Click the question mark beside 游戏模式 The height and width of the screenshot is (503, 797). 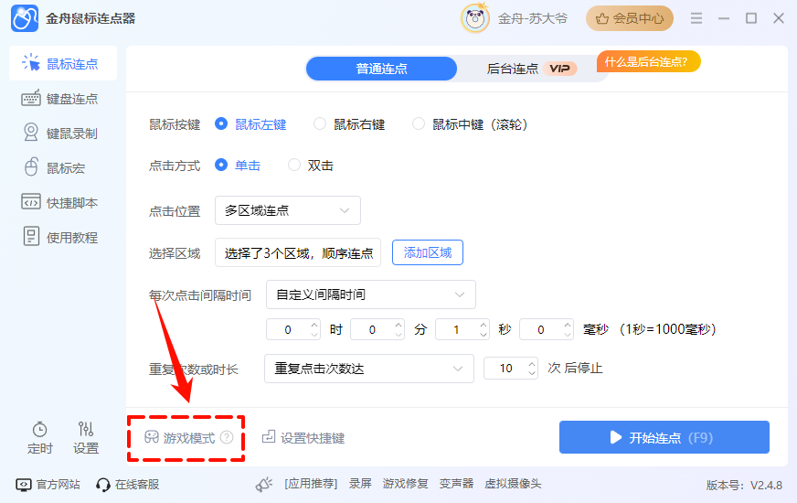227,437
